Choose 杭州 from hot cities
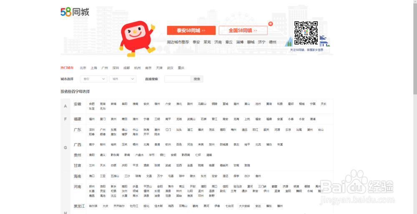This screenshot has width=417, height=214. (138, 68)
